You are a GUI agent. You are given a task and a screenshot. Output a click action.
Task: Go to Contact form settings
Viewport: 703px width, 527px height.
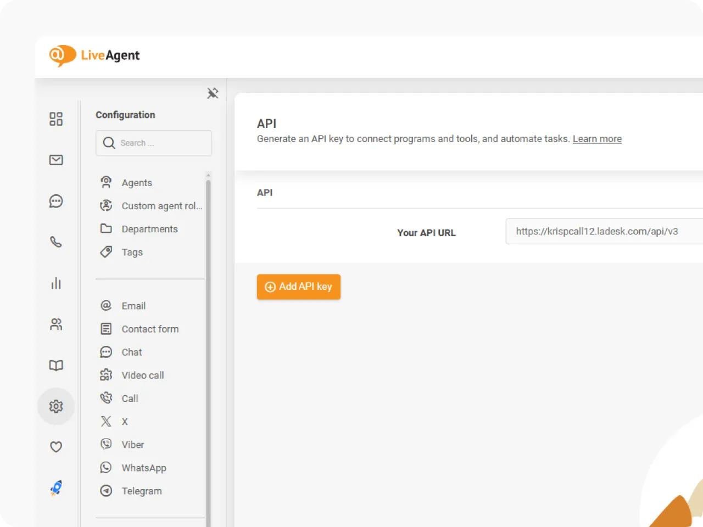pos(150,329)
